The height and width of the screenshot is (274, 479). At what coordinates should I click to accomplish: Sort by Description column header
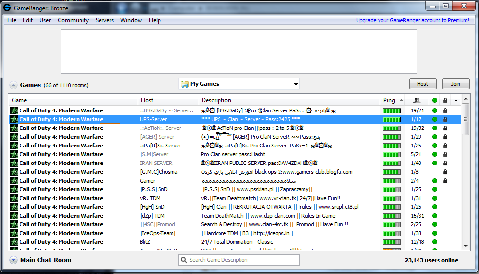[289, 100]
